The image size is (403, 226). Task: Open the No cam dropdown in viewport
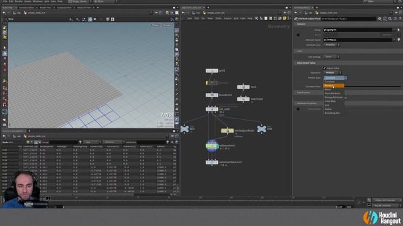pyautogui.click(x=167, y=25)
